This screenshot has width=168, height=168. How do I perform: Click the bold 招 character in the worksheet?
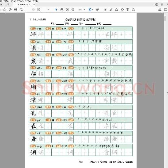[33, 74]
